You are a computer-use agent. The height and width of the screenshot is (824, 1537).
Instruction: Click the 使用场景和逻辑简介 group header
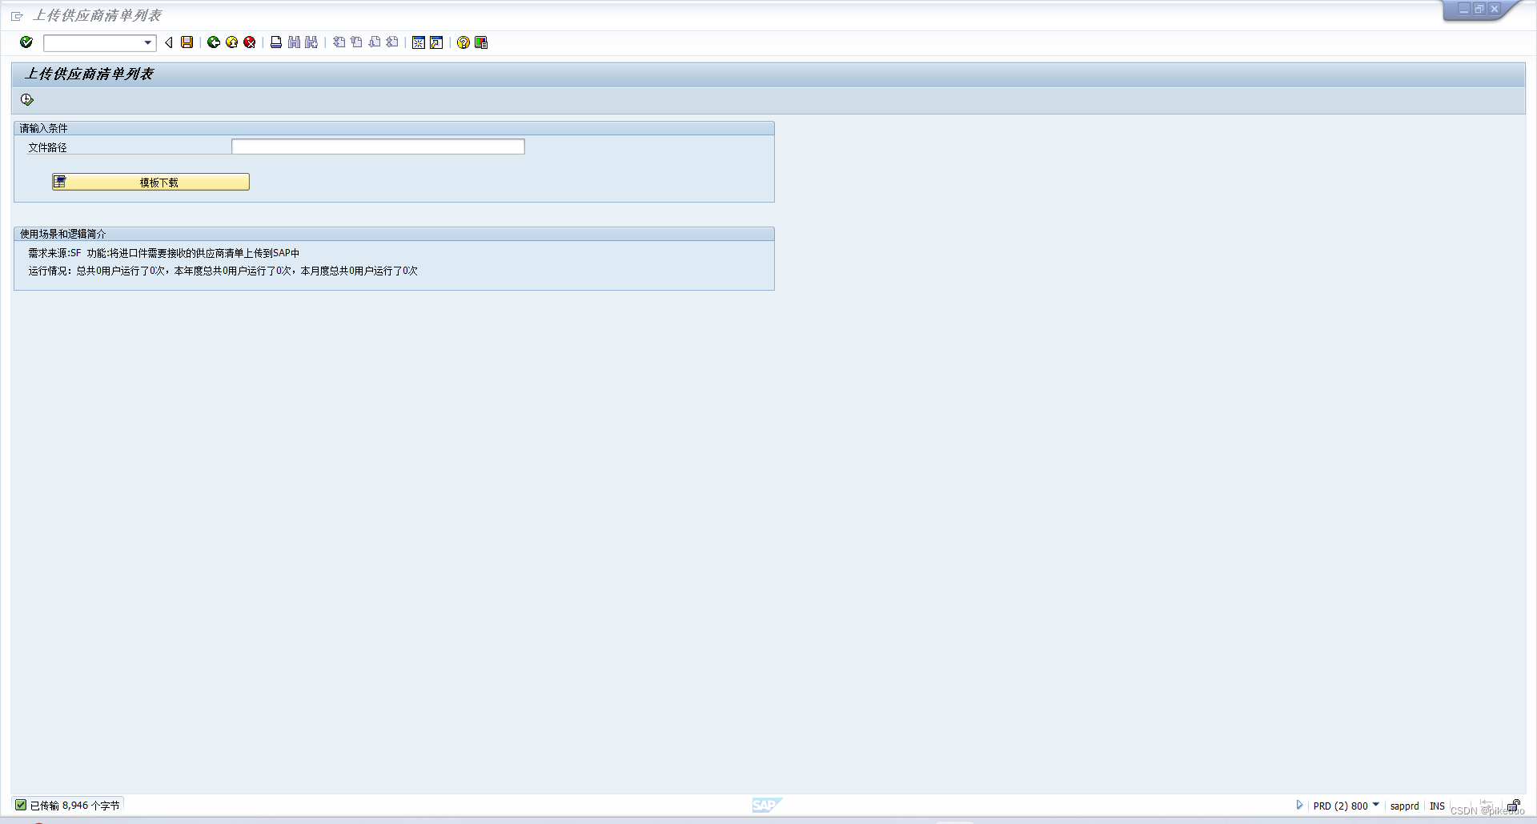63,234
